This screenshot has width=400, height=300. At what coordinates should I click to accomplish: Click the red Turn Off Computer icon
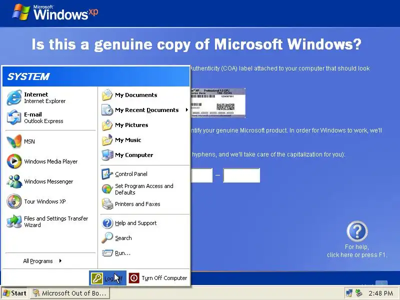point(134,278)
